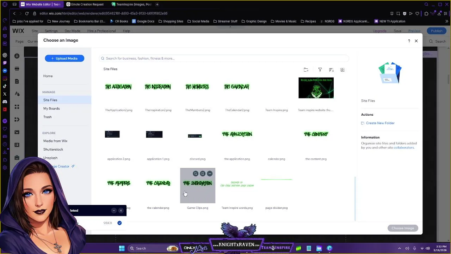Go back in browser history
The height and width of the screenshot is (254, 451).
[x=14, y=13]
